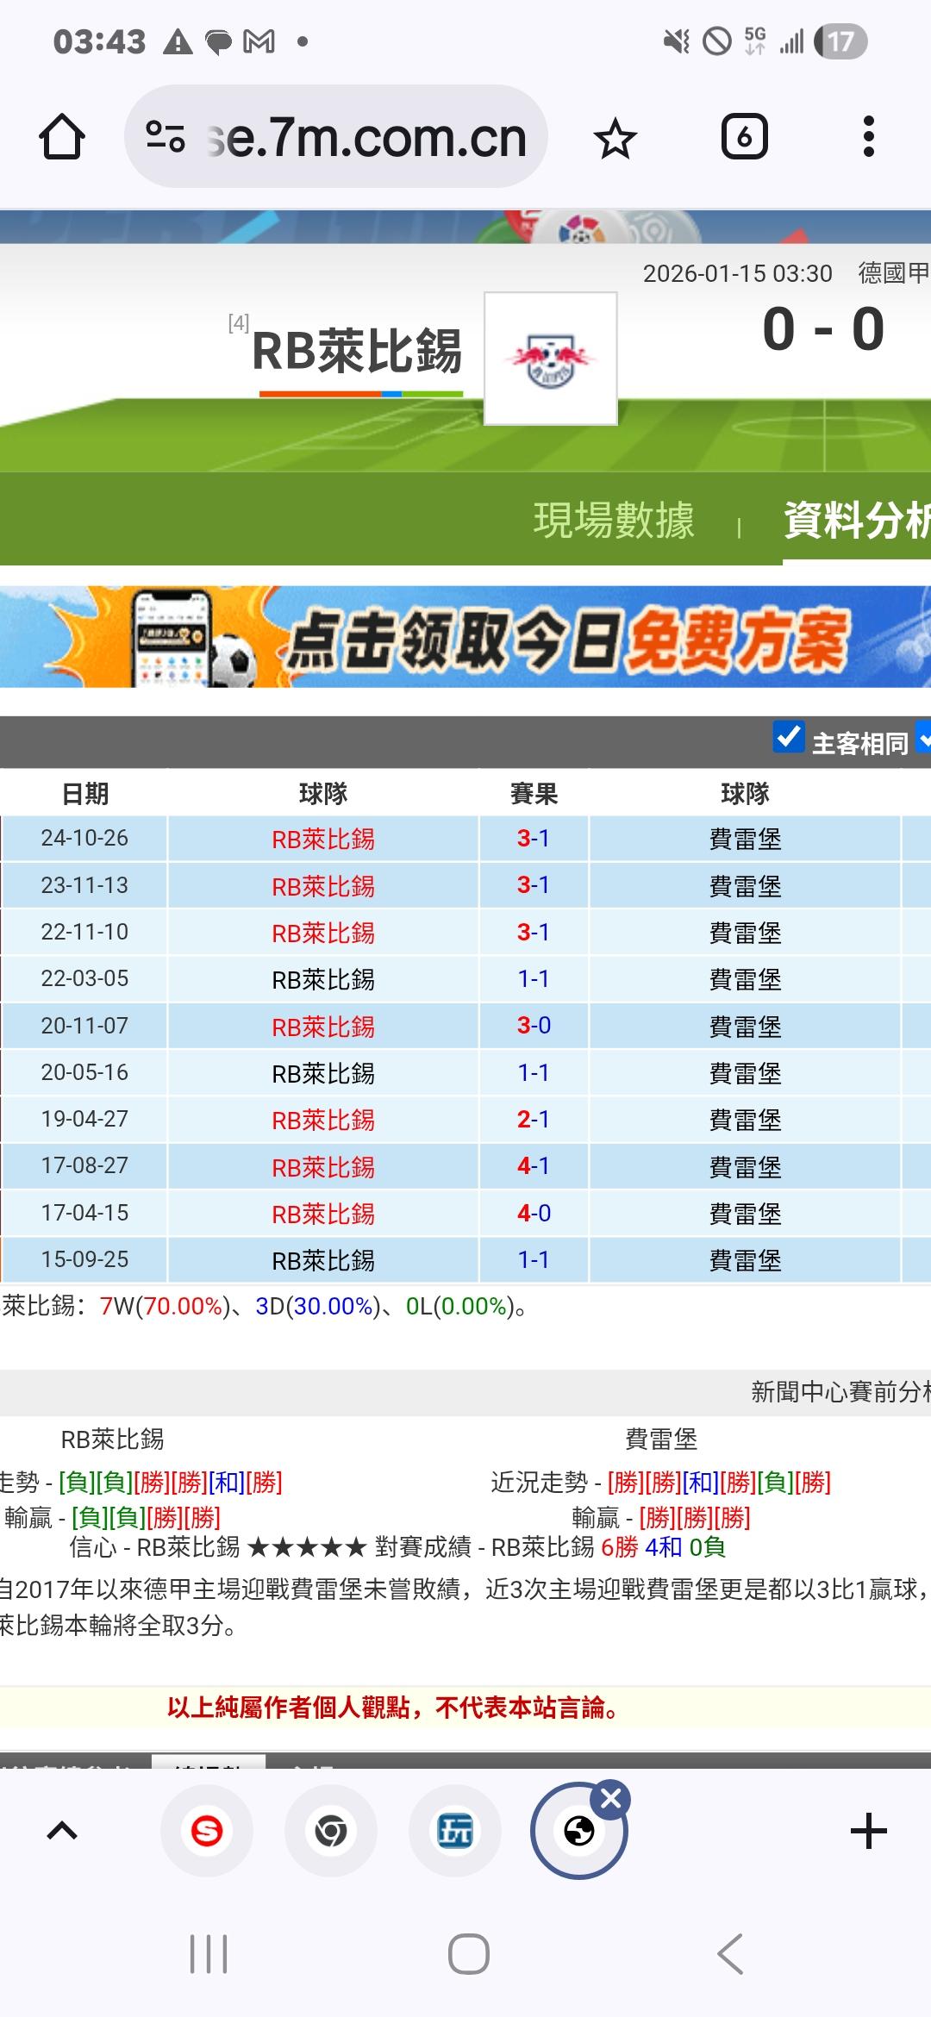Viewport: 931px width, 2017px height.
Task: Add new tab with plus button
Action: (x=868, y=1830)
